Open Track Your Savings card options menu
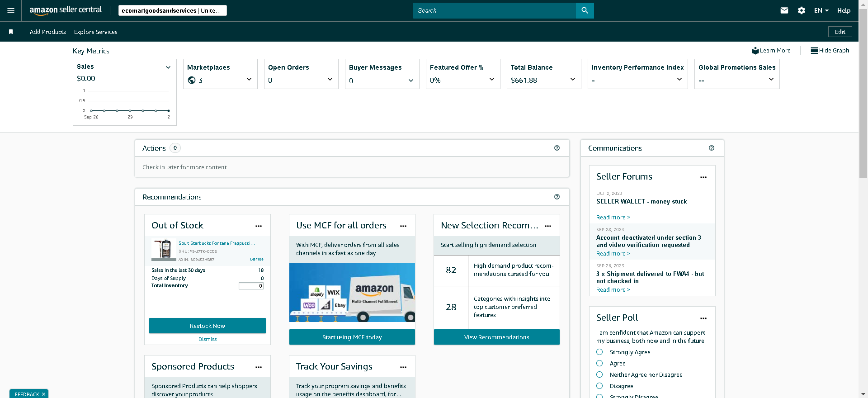Image resolution: width=868 pixels, height=398 pixels. (x=403, y=367)
